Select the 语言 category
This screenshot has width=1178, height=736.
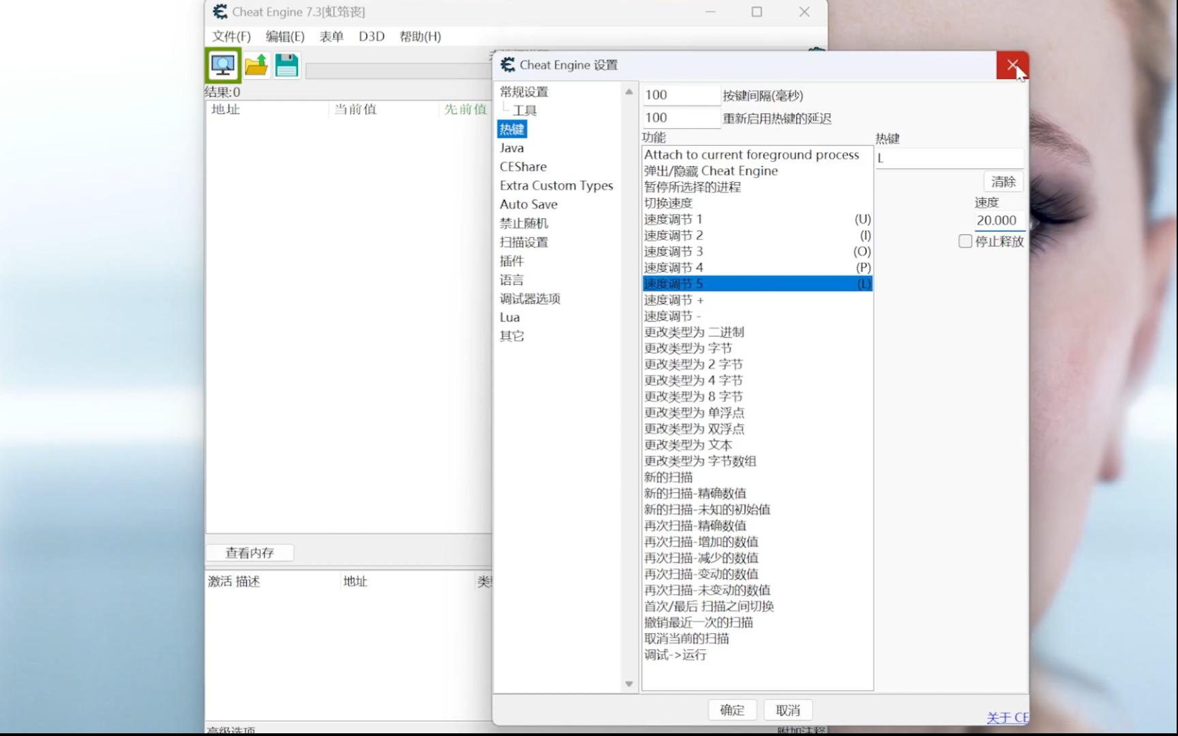[511, 279]
